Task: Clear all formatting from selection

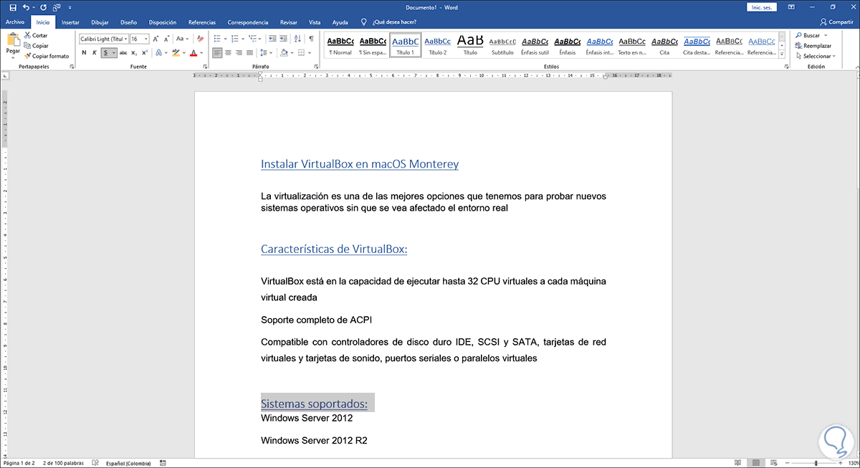Action: click(x=200, y=39)
